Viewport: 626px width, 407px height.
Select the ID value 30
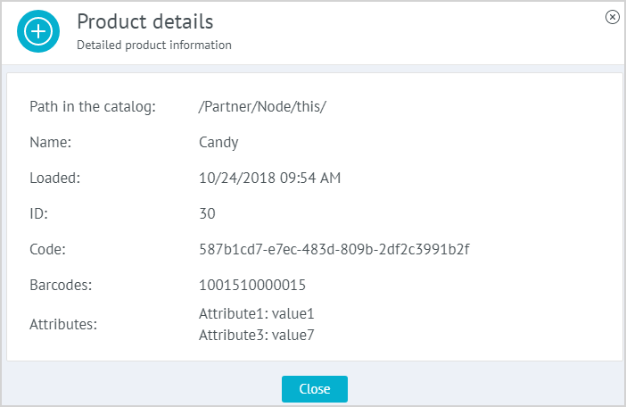[x=207, y=213]
